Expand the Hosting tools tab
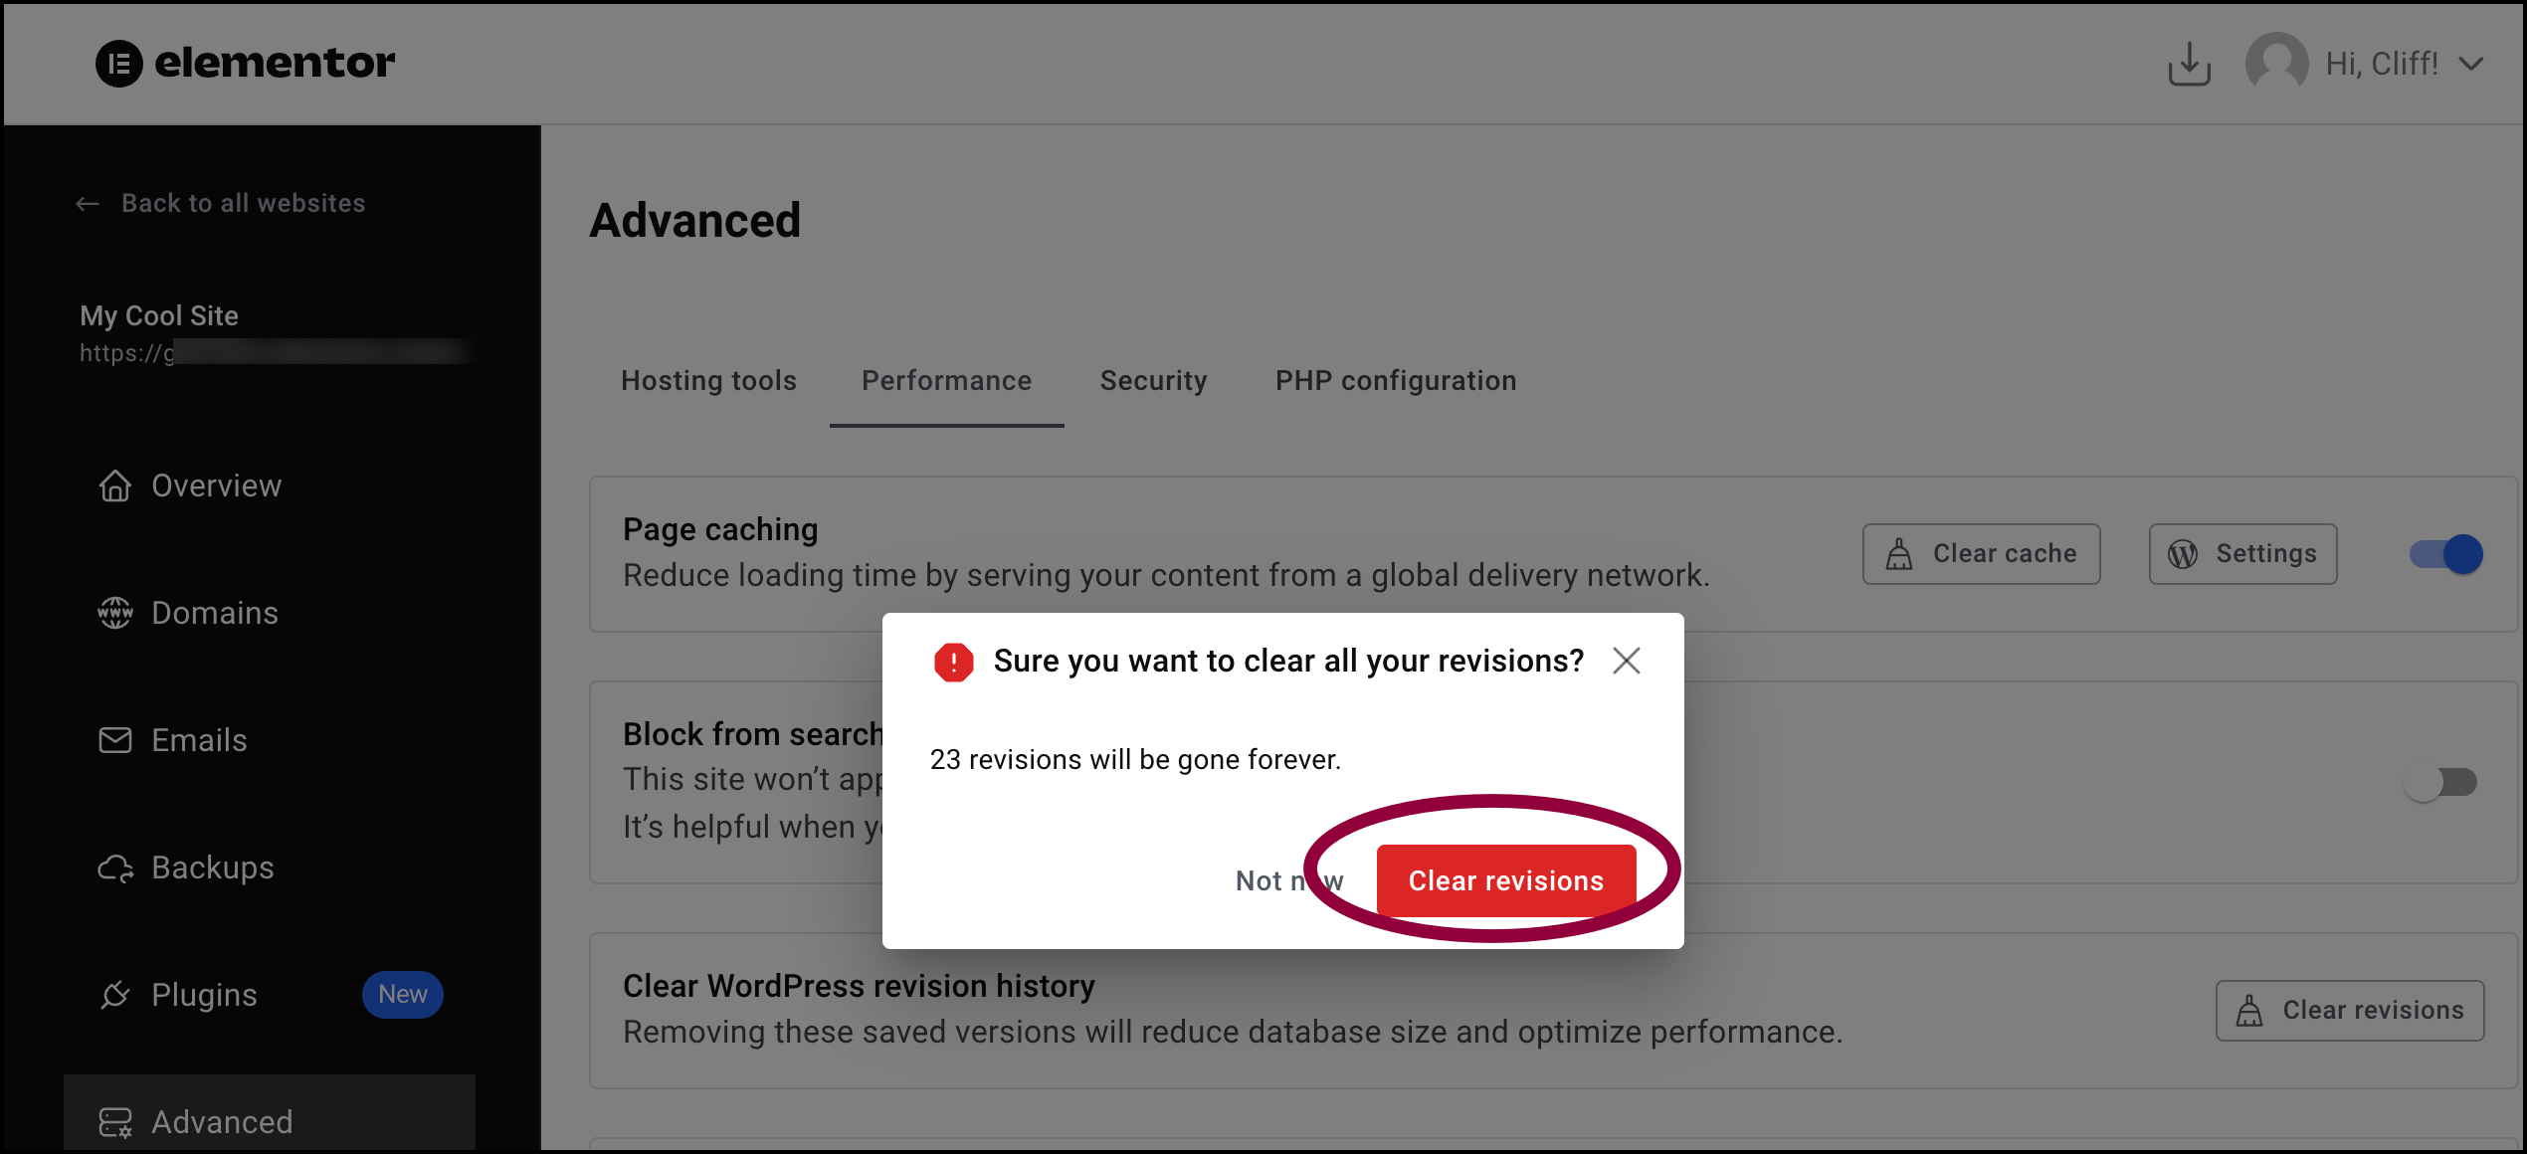Screen dimensions: 2527x1154 [709, 380]
